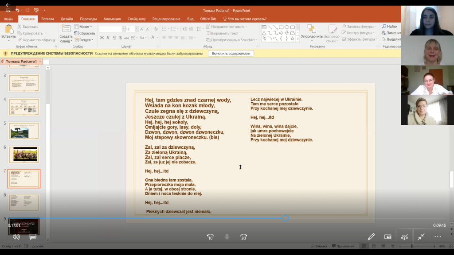Toggle strikethrough abc formatting
This screenshot has width=454, height=255.
pos(126,38)
